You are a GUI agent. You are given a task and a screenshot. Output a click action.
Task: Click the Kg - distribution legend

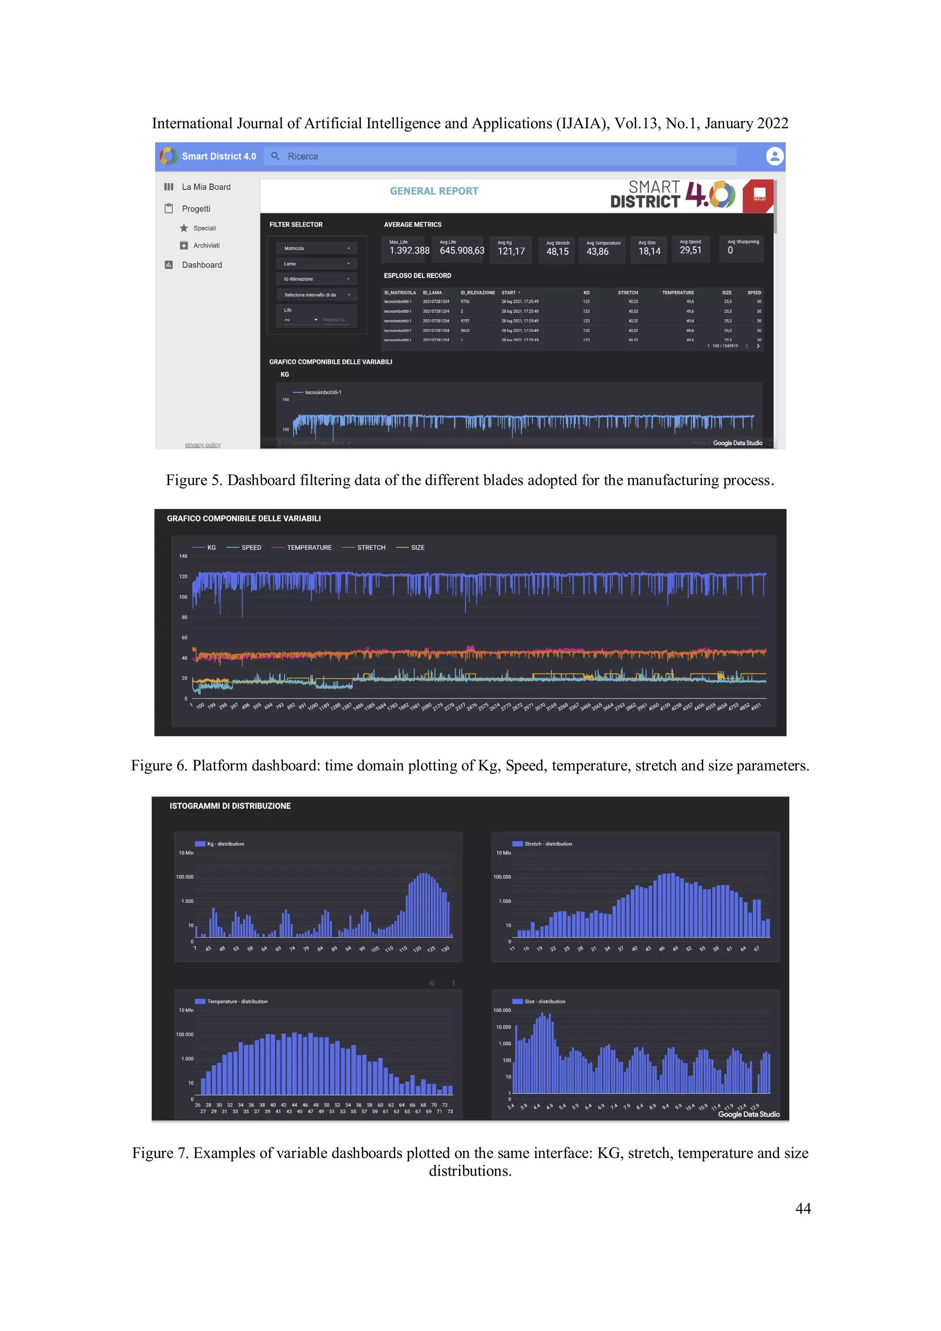click(220, 844)
